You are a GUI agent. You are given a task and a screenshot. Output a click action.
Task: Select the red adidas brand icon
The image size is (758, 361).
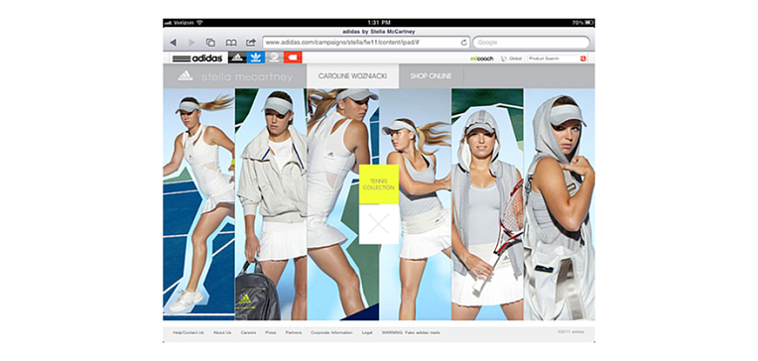pos(293,58)
